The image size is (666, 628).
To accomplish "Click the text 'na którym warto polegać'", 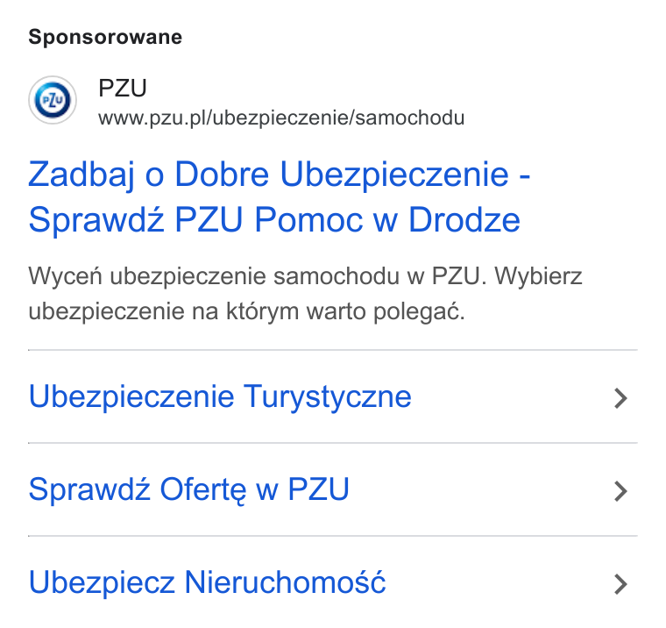I will [x=329, y=311].
